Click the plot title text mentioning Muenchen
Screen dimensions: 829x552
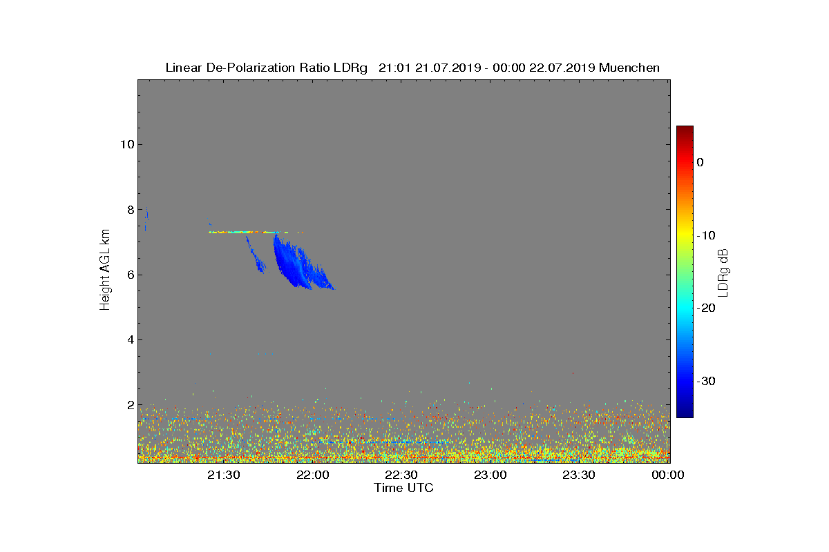(x=412, y=68)
